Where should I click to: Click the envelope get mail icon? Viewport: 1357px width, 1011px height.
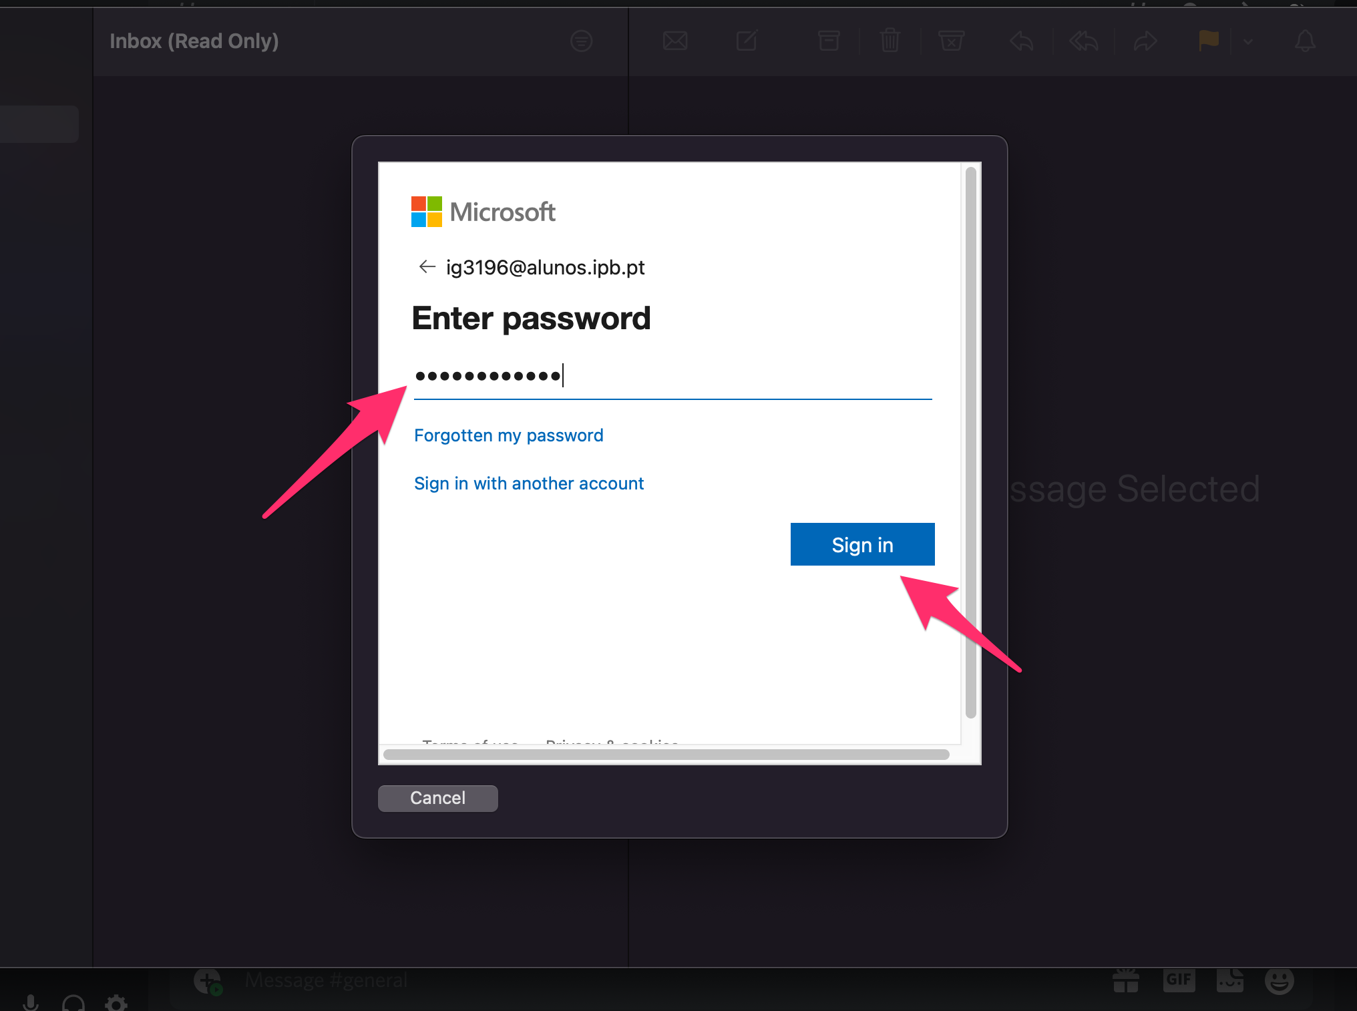[x=674, y=41]
